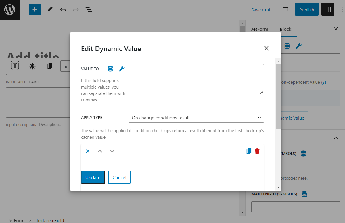Open the desktop preview monitor icon

click(285, 9)
